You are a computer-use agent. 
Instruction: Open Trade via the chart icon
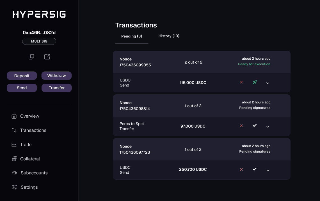14,144
